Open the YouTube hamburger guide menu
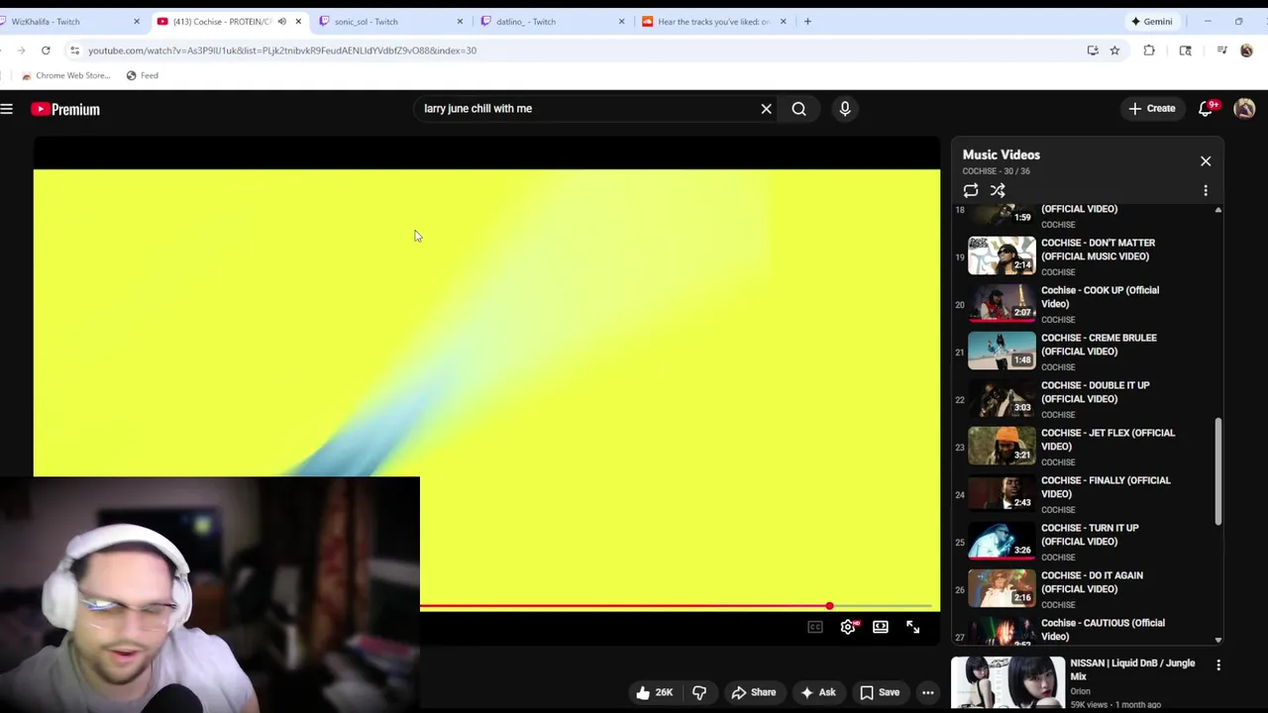The height and width of the screenshot is (713, 1268). [7, 109]
